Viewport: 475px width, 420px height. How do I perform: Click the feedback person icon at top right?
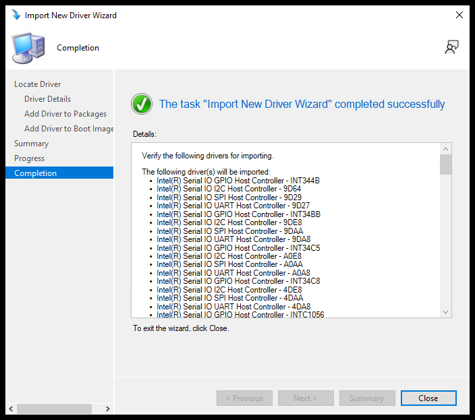451,47
